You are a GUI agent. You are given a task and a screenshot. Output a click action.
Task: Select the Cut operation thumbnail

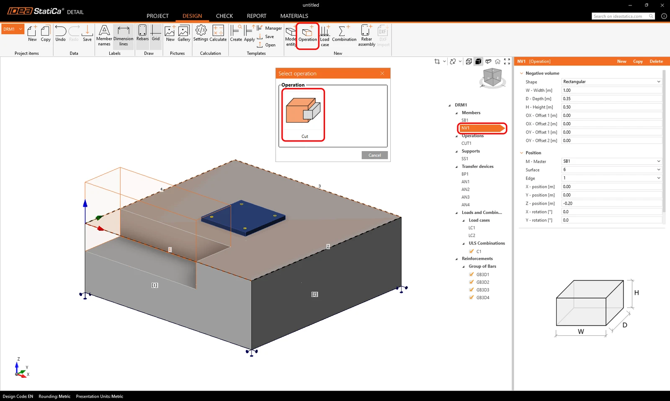point(304,115)
